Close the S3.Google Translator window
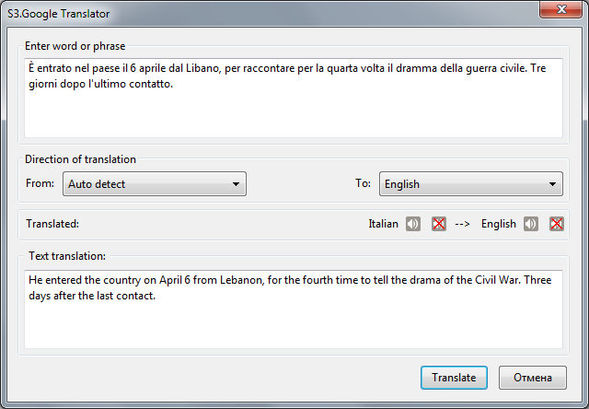Viewport: 589px width, 409px height. 561,9
